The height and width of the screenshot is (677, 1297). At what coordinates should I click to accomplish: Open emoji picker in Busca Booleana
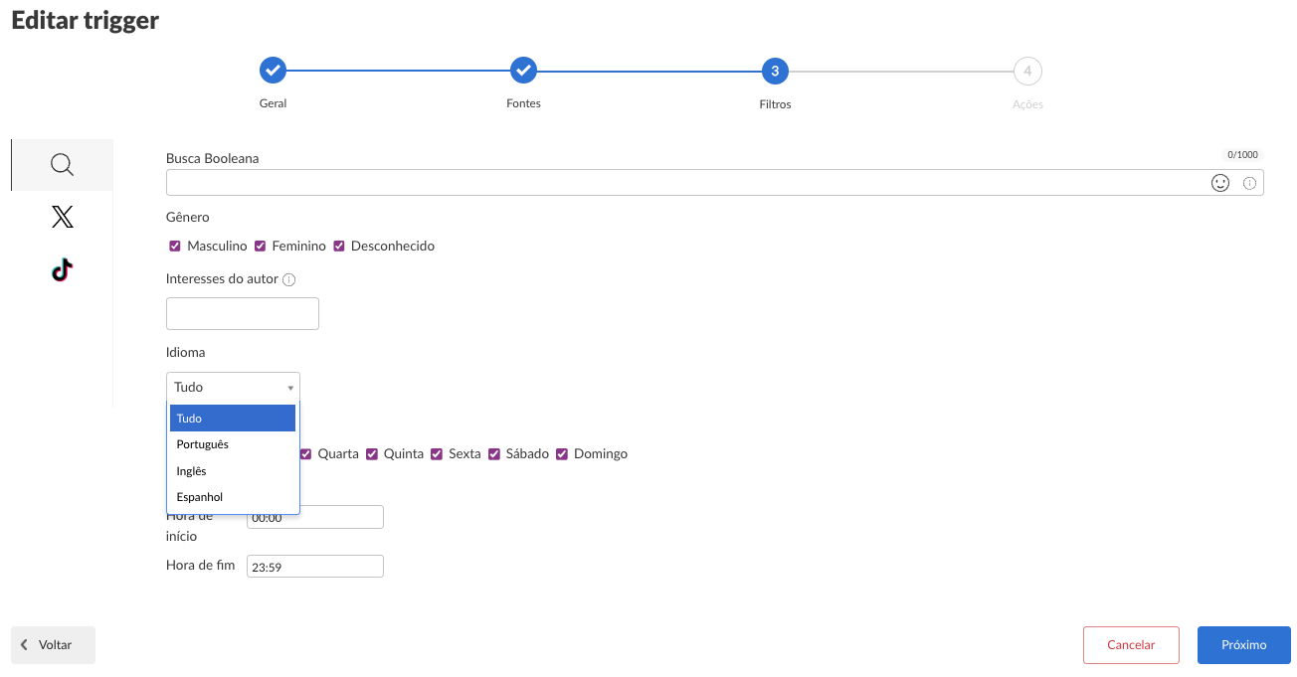pos(1220,183)
